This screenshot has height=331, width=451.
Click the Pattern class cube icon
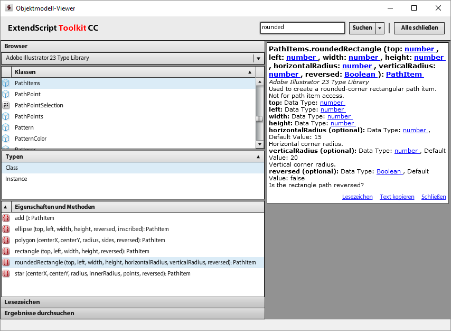click(x=6, y=127)
